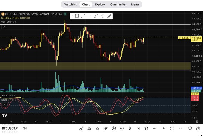Open the Menu tab
203x137 pixels.
pos(135,4)
